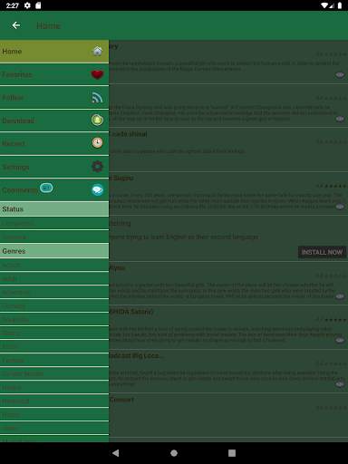Open the Community drawer entry
The image size is (348, 464).
pos(54,189)
